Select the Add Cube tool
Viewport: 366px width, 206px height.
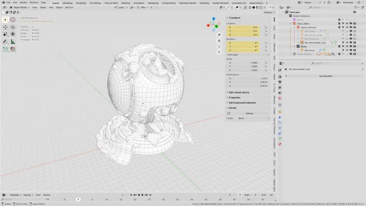coord(5,49)
